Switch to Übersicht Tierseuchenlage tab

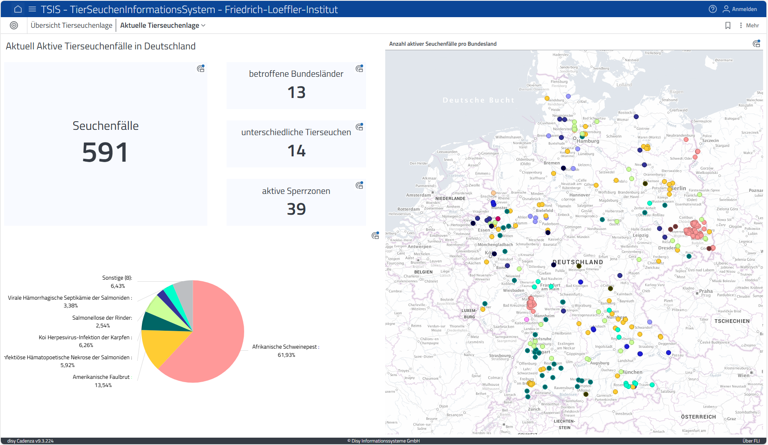[x=71, y=25]
